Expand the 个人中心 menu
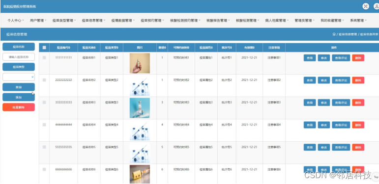 [x=16, y=21]
